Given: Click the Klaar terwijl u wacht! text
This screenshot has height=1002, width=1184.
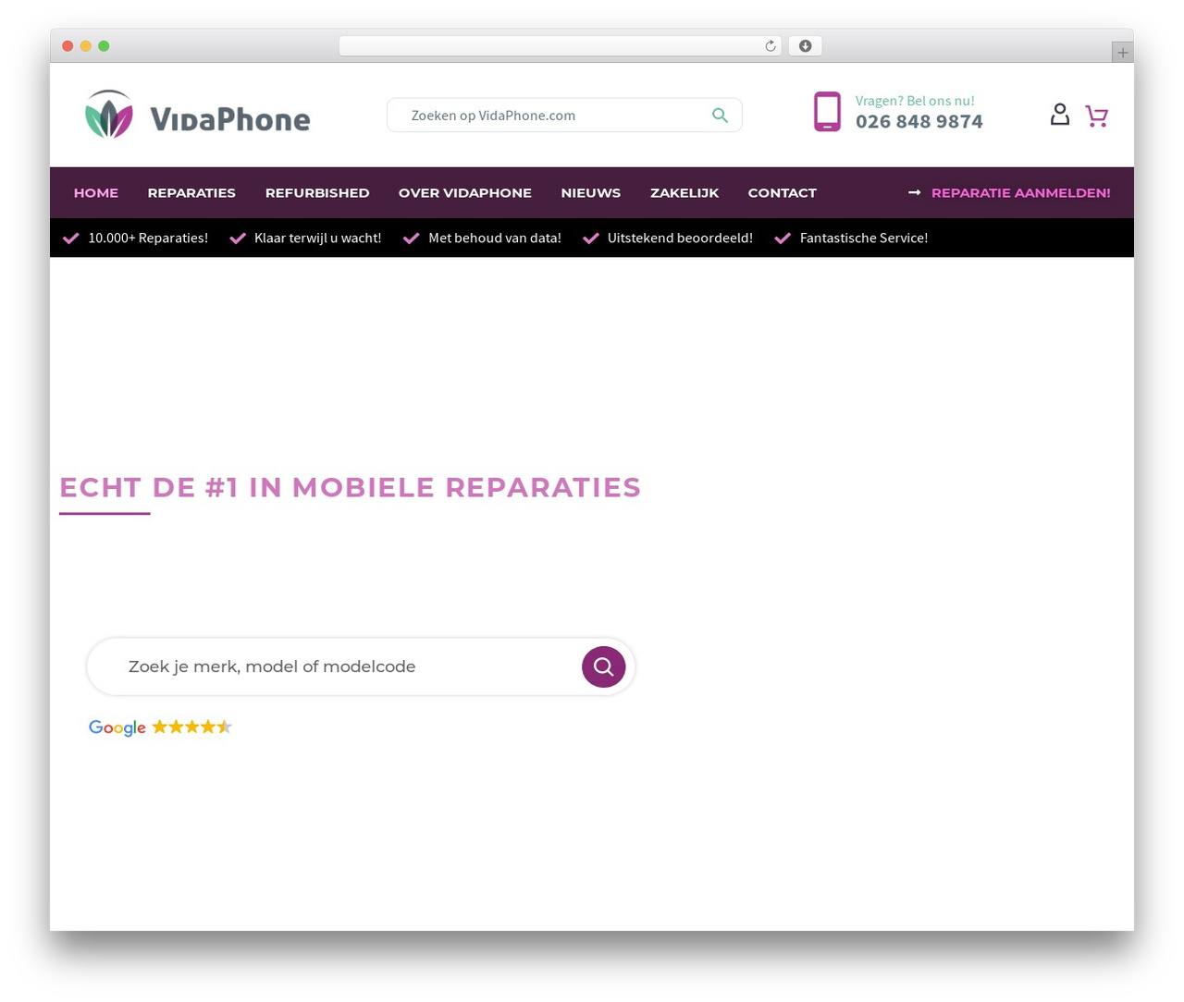Looking at the screenshot, I should coord(318,238).
